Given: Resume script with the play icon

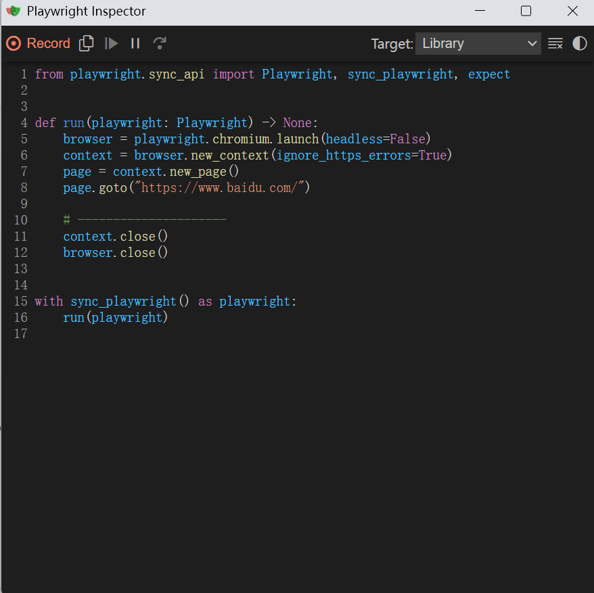Looking at the screenshot, I should coord(111,43).
